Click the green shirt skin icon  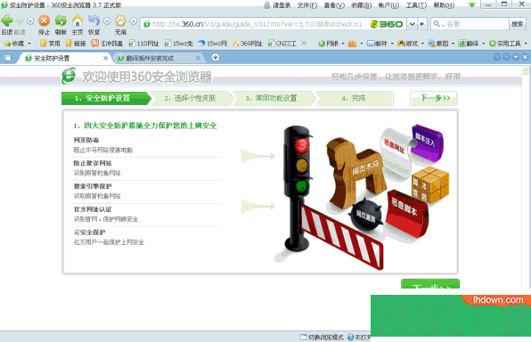[x=471, y=4]
